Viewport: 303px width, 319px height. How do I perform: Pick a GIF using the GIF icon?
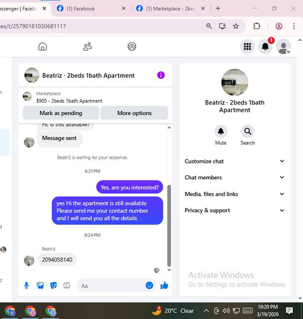click(67, 285)
